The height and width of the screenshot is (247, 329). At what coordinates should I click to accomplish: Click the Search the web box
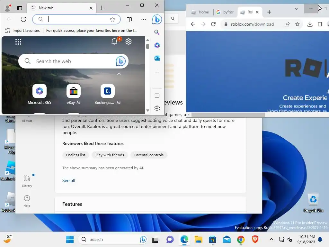(73, 61)
